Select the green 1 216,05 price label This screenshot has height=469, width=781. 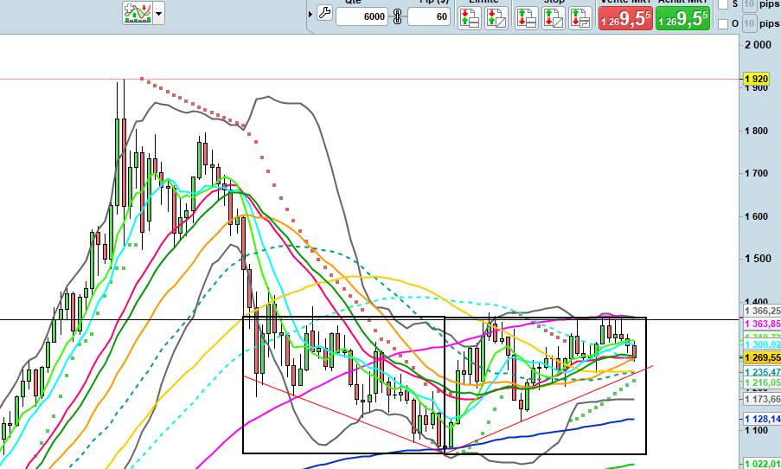point(762,382)
